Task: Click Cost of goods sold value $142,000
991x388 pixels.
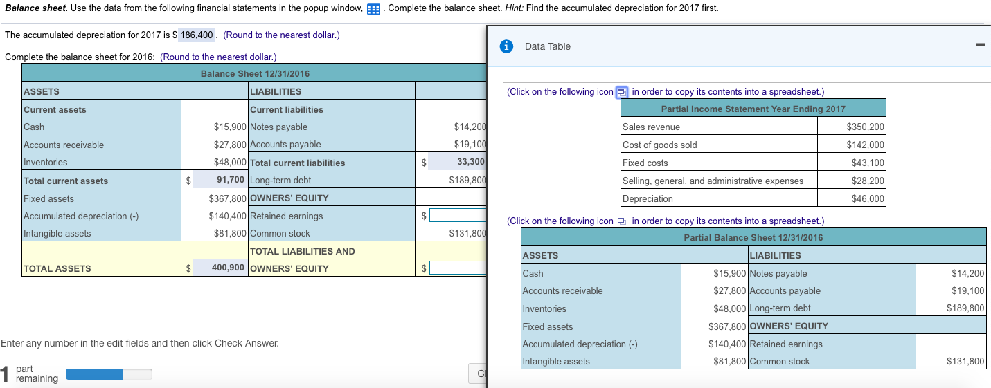Action: click(865, 145)
